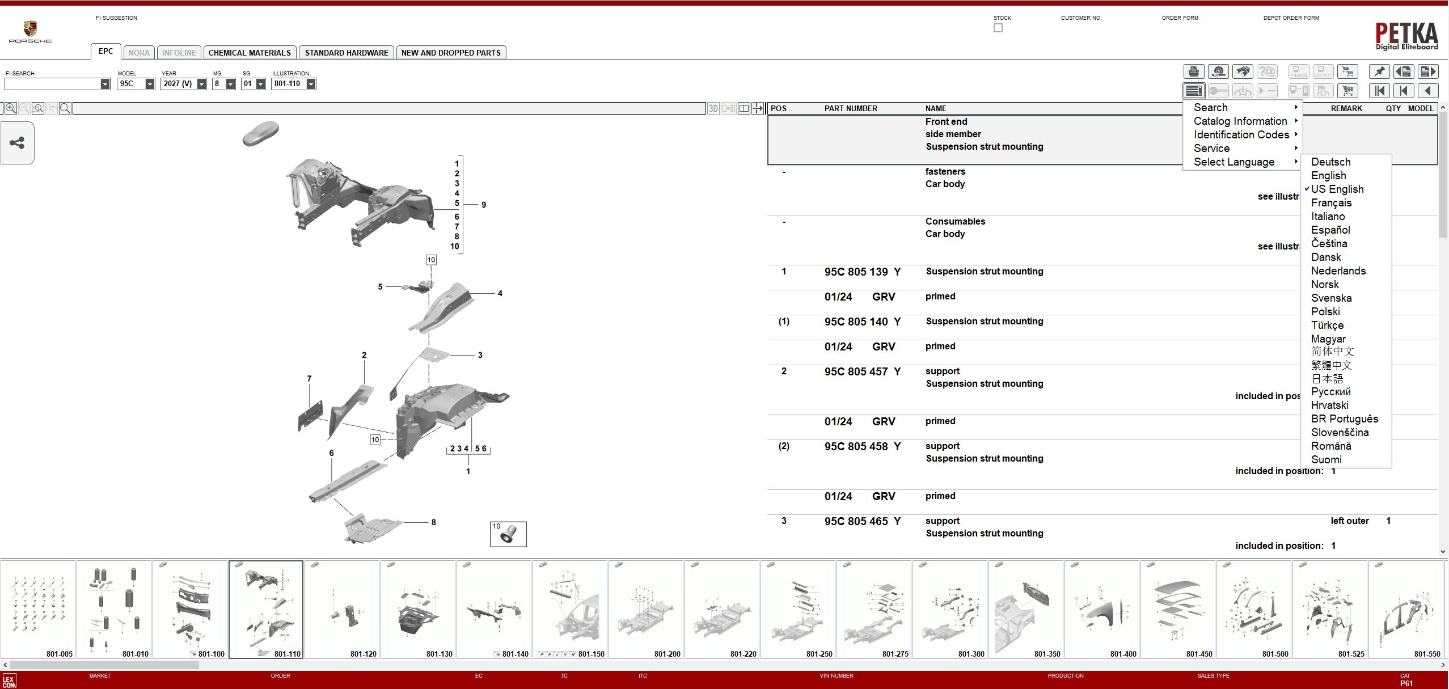
Task: Open the FI SEARCH dropdown
Action: coord(105,84)
